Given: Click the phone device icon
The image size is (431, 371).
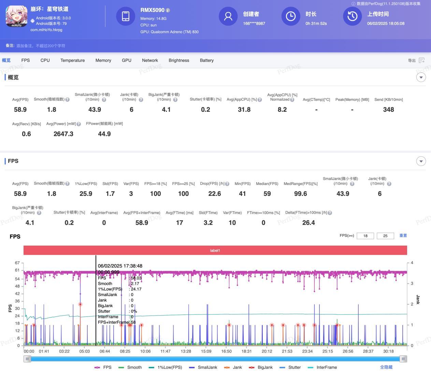Looking at the screenshot, I should (126, 16).
